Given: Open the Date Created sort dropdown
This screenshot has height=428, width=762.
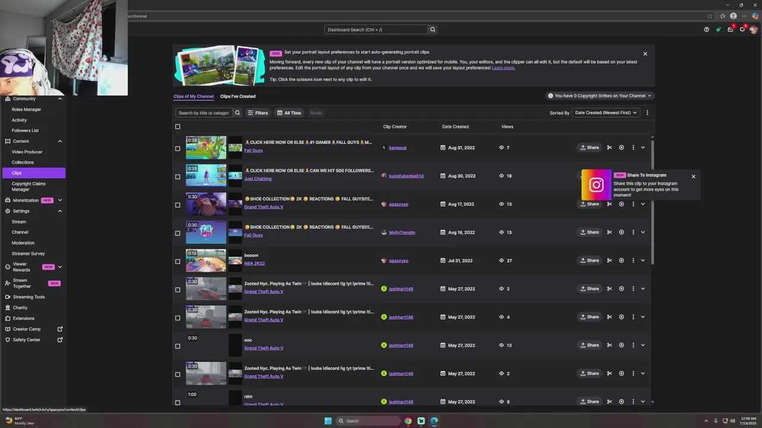Looking at the screenshot, I should [605, 113].
